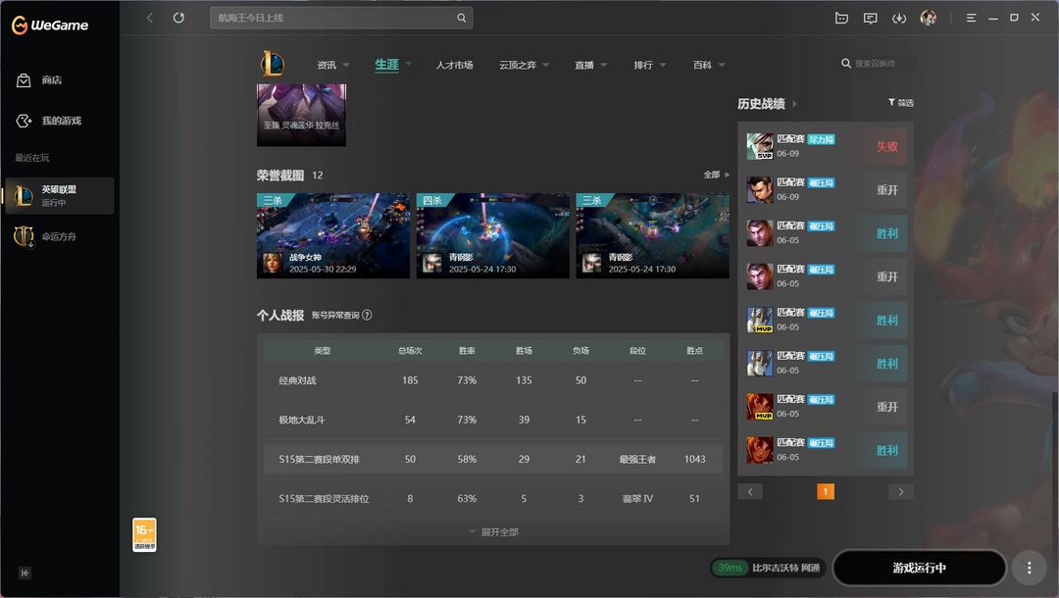This screenshot has height=598, width=1059.
Task: Open the three-dot menu beside 游戏运行中
Action: (1029, 568)
